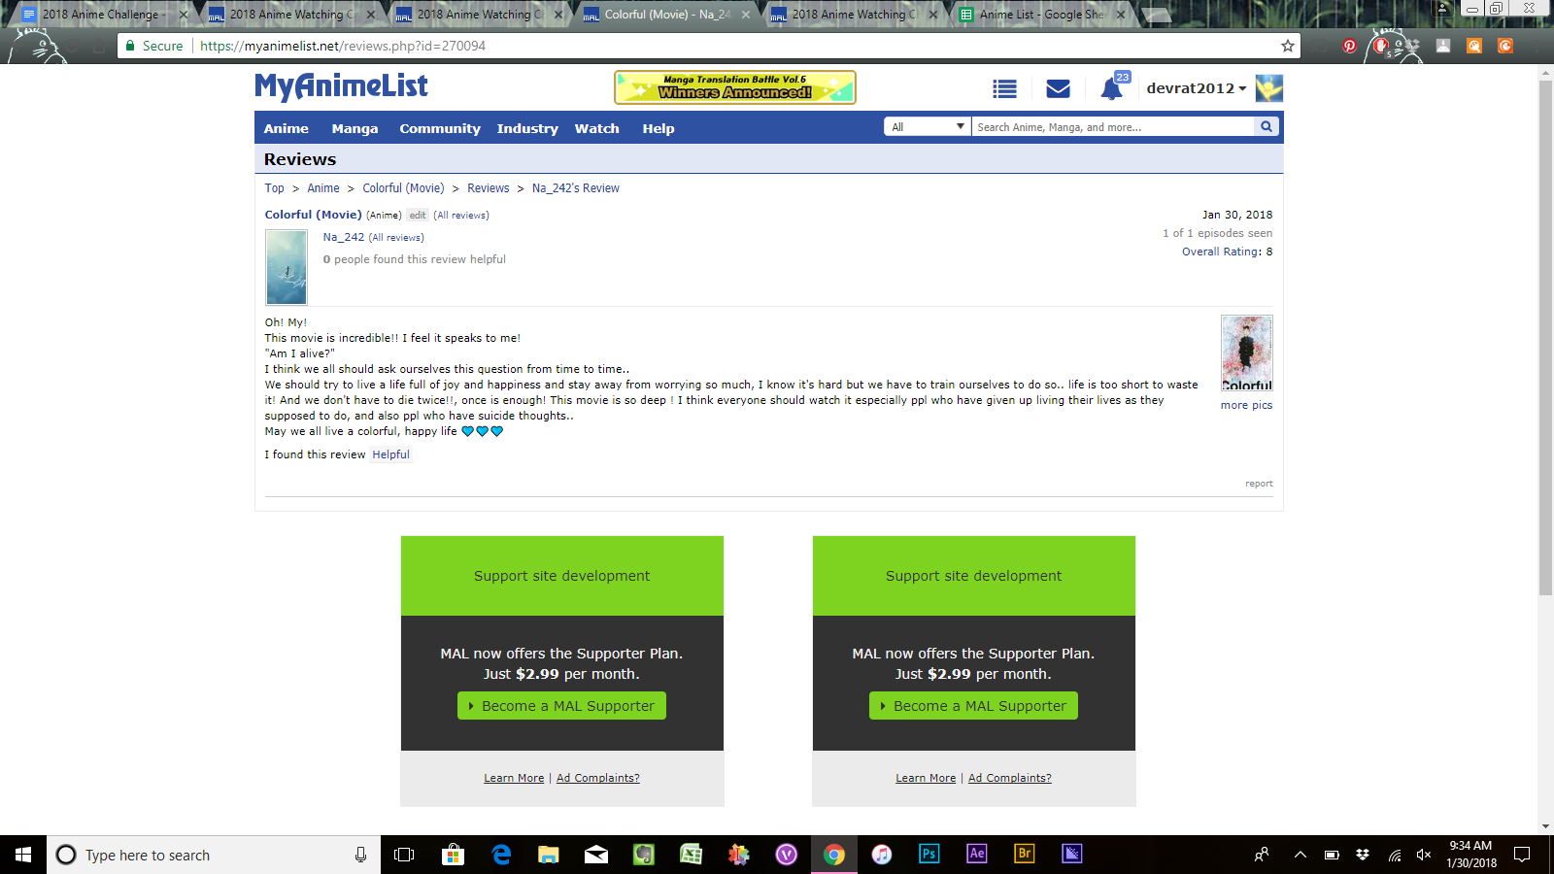This screenshot has height=874, width=1554.
Task: Click the Top breadcrumb link
Action: [x=275, y=188]
